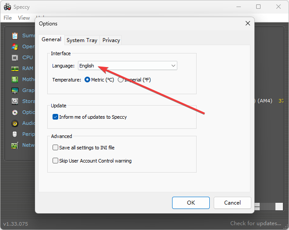
Task: Select the RAM memory stick icon
Action: [x=15, y=69]
